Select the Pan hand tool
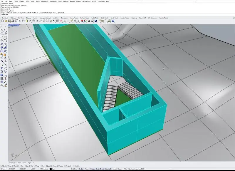The image size is (235, 171). click(34, 21)
